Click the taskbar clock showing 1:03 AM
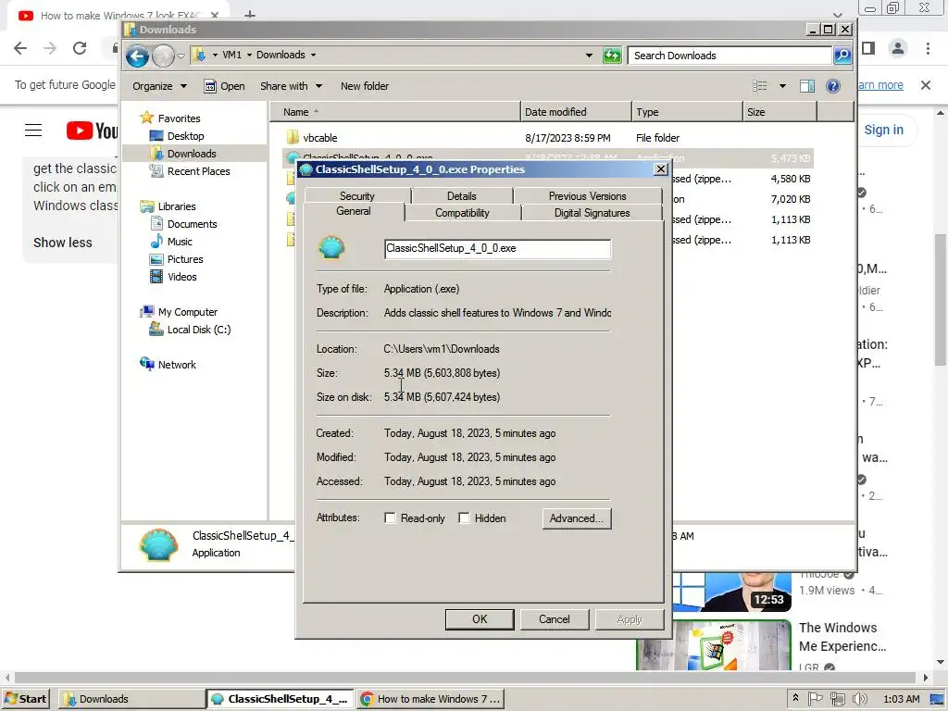Image resolution: width=948 pixels, height=711 pixels. (902, 699)
